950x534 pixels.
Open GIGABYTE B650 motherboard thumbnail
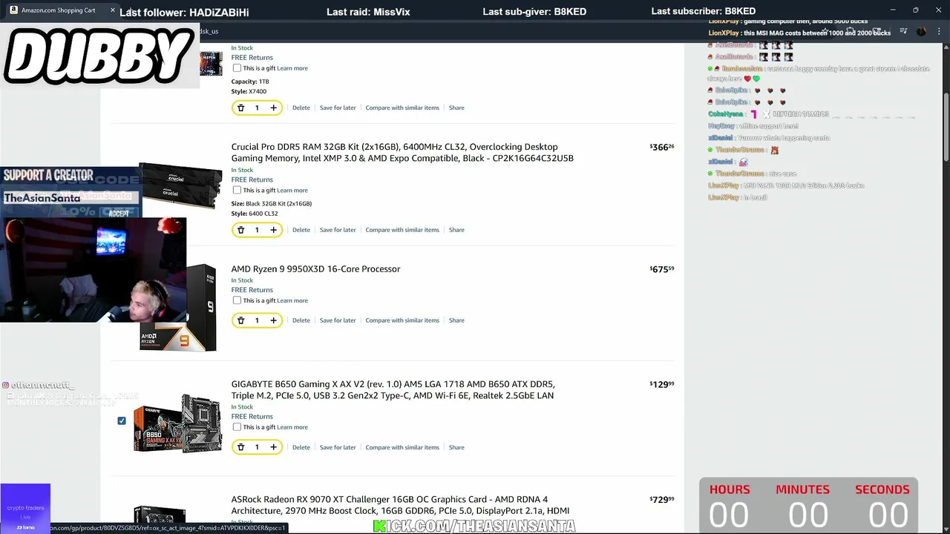(178, 423)
